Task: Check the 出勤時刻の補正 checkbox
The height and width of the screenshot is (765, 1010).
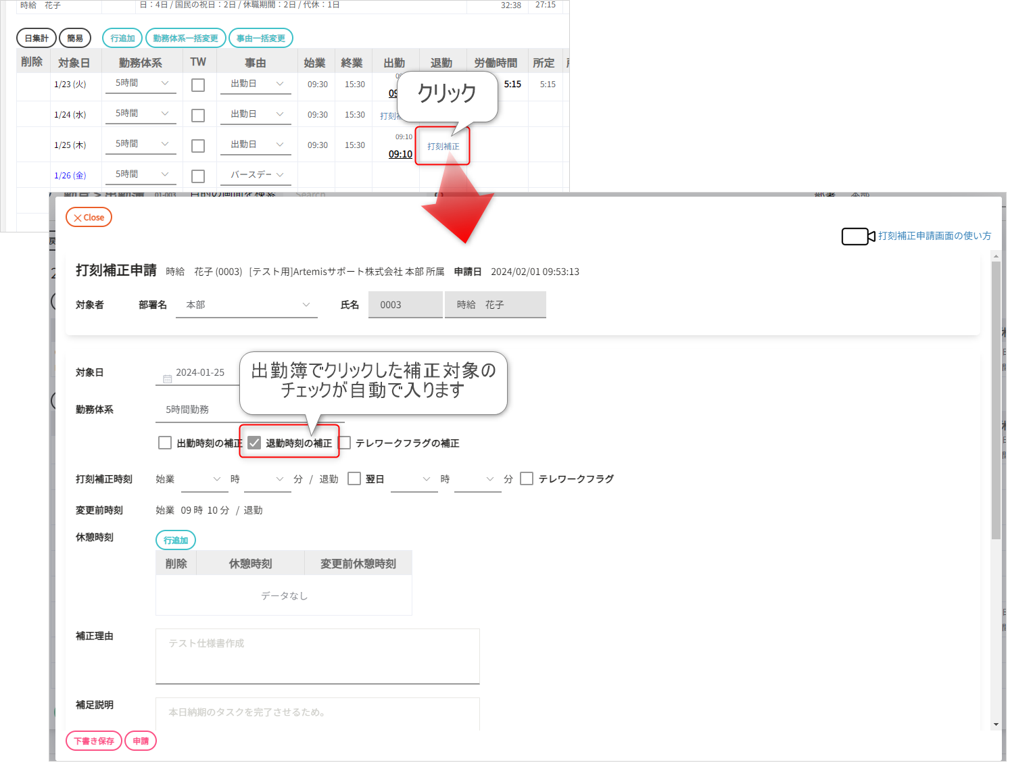Action: click(x=165, y=443)
